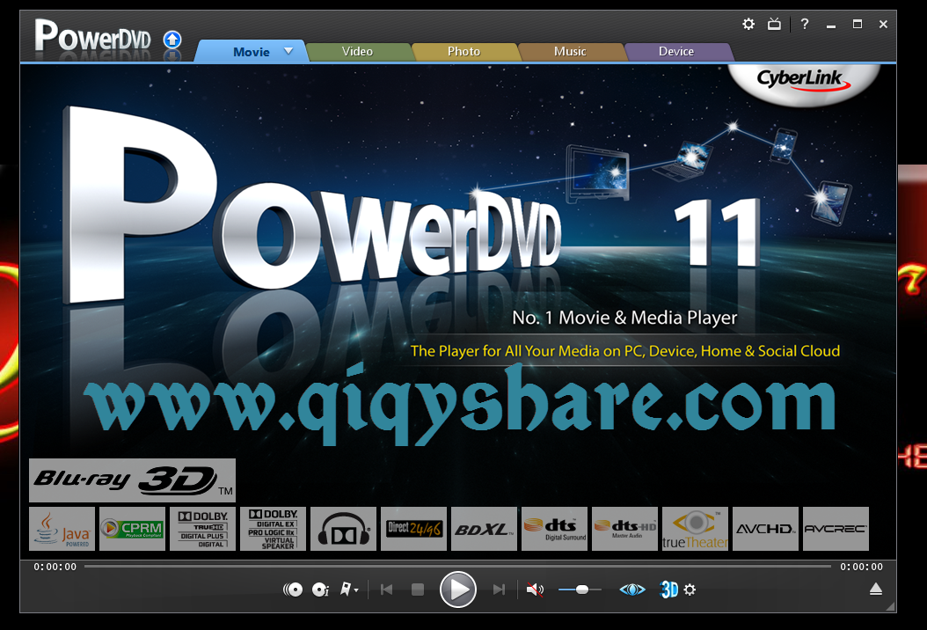Toggle the mute speaker icon
The width and height of the screenshot is (927, 630).
coord(535,590)
